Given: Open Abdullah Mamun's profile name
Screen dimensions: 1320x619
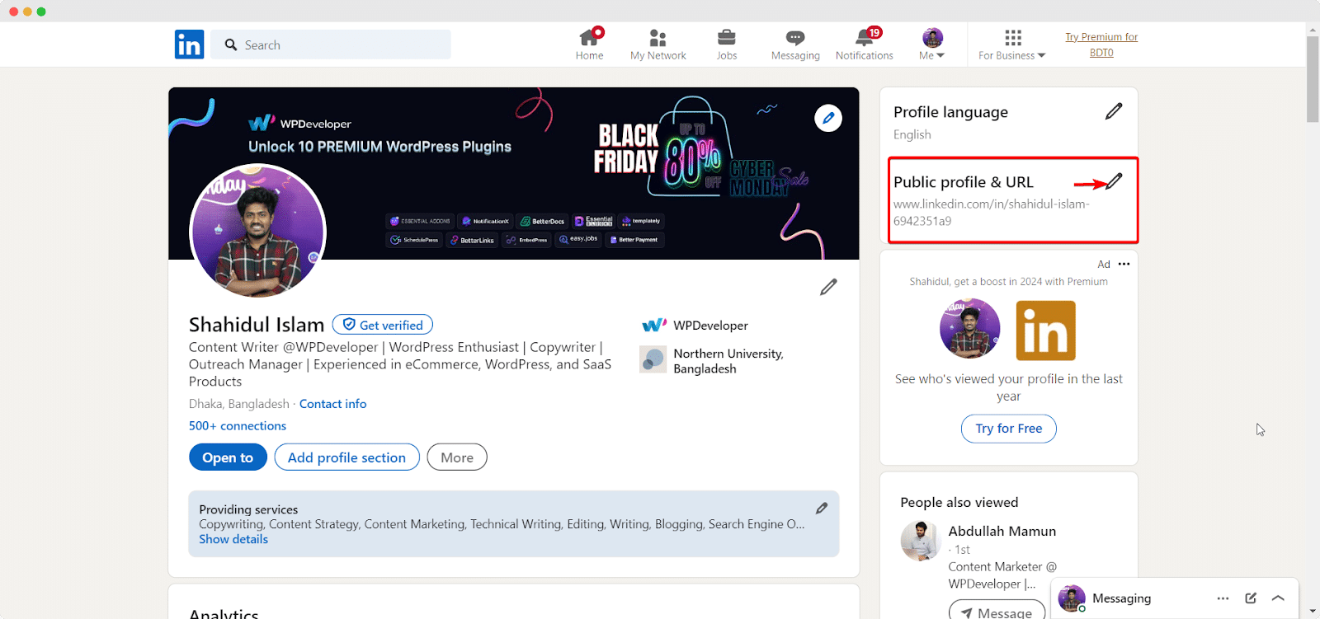Looking at the screenshot, I should pyautogui.click(x=1002, y=532).
